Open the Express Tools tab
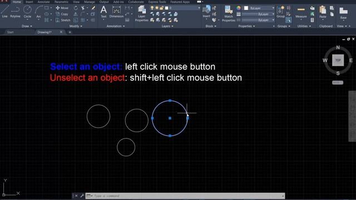 (157, 2)
